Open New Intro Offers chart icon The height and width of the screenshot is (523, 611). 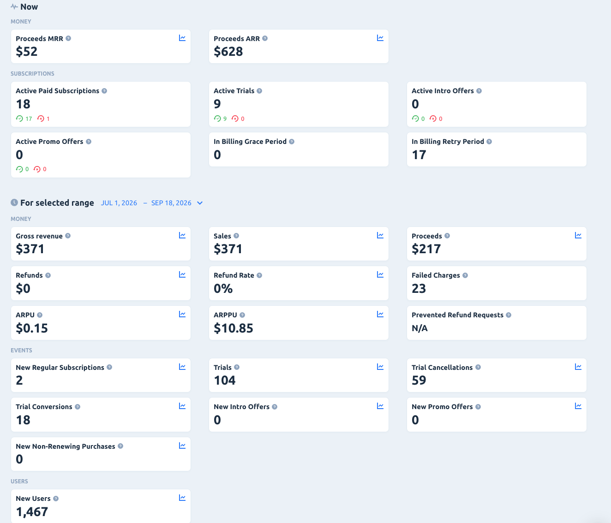click(380, 406)
